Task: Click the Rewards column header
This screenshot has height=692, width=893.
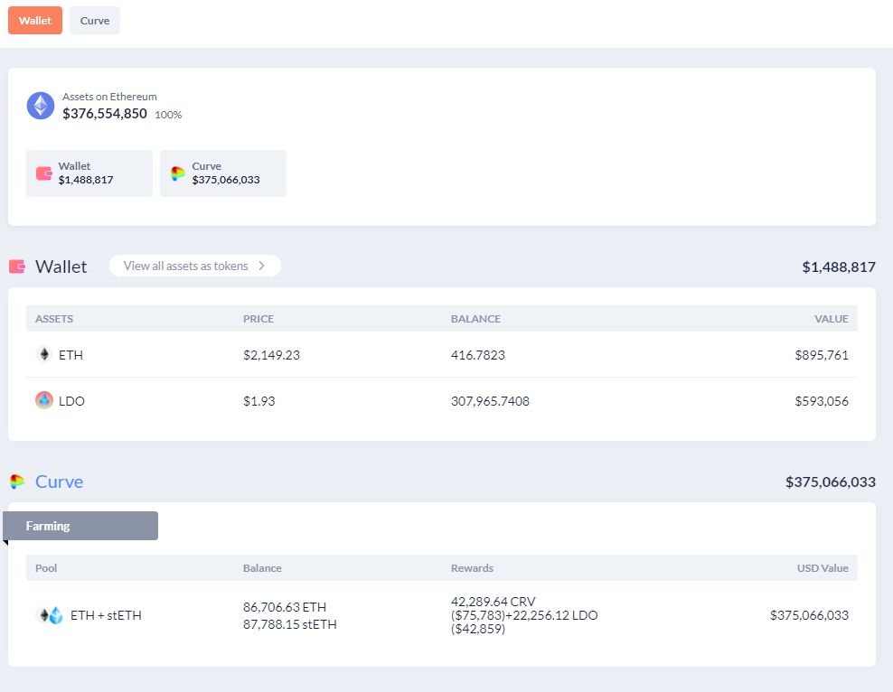Action: (472, 568)
